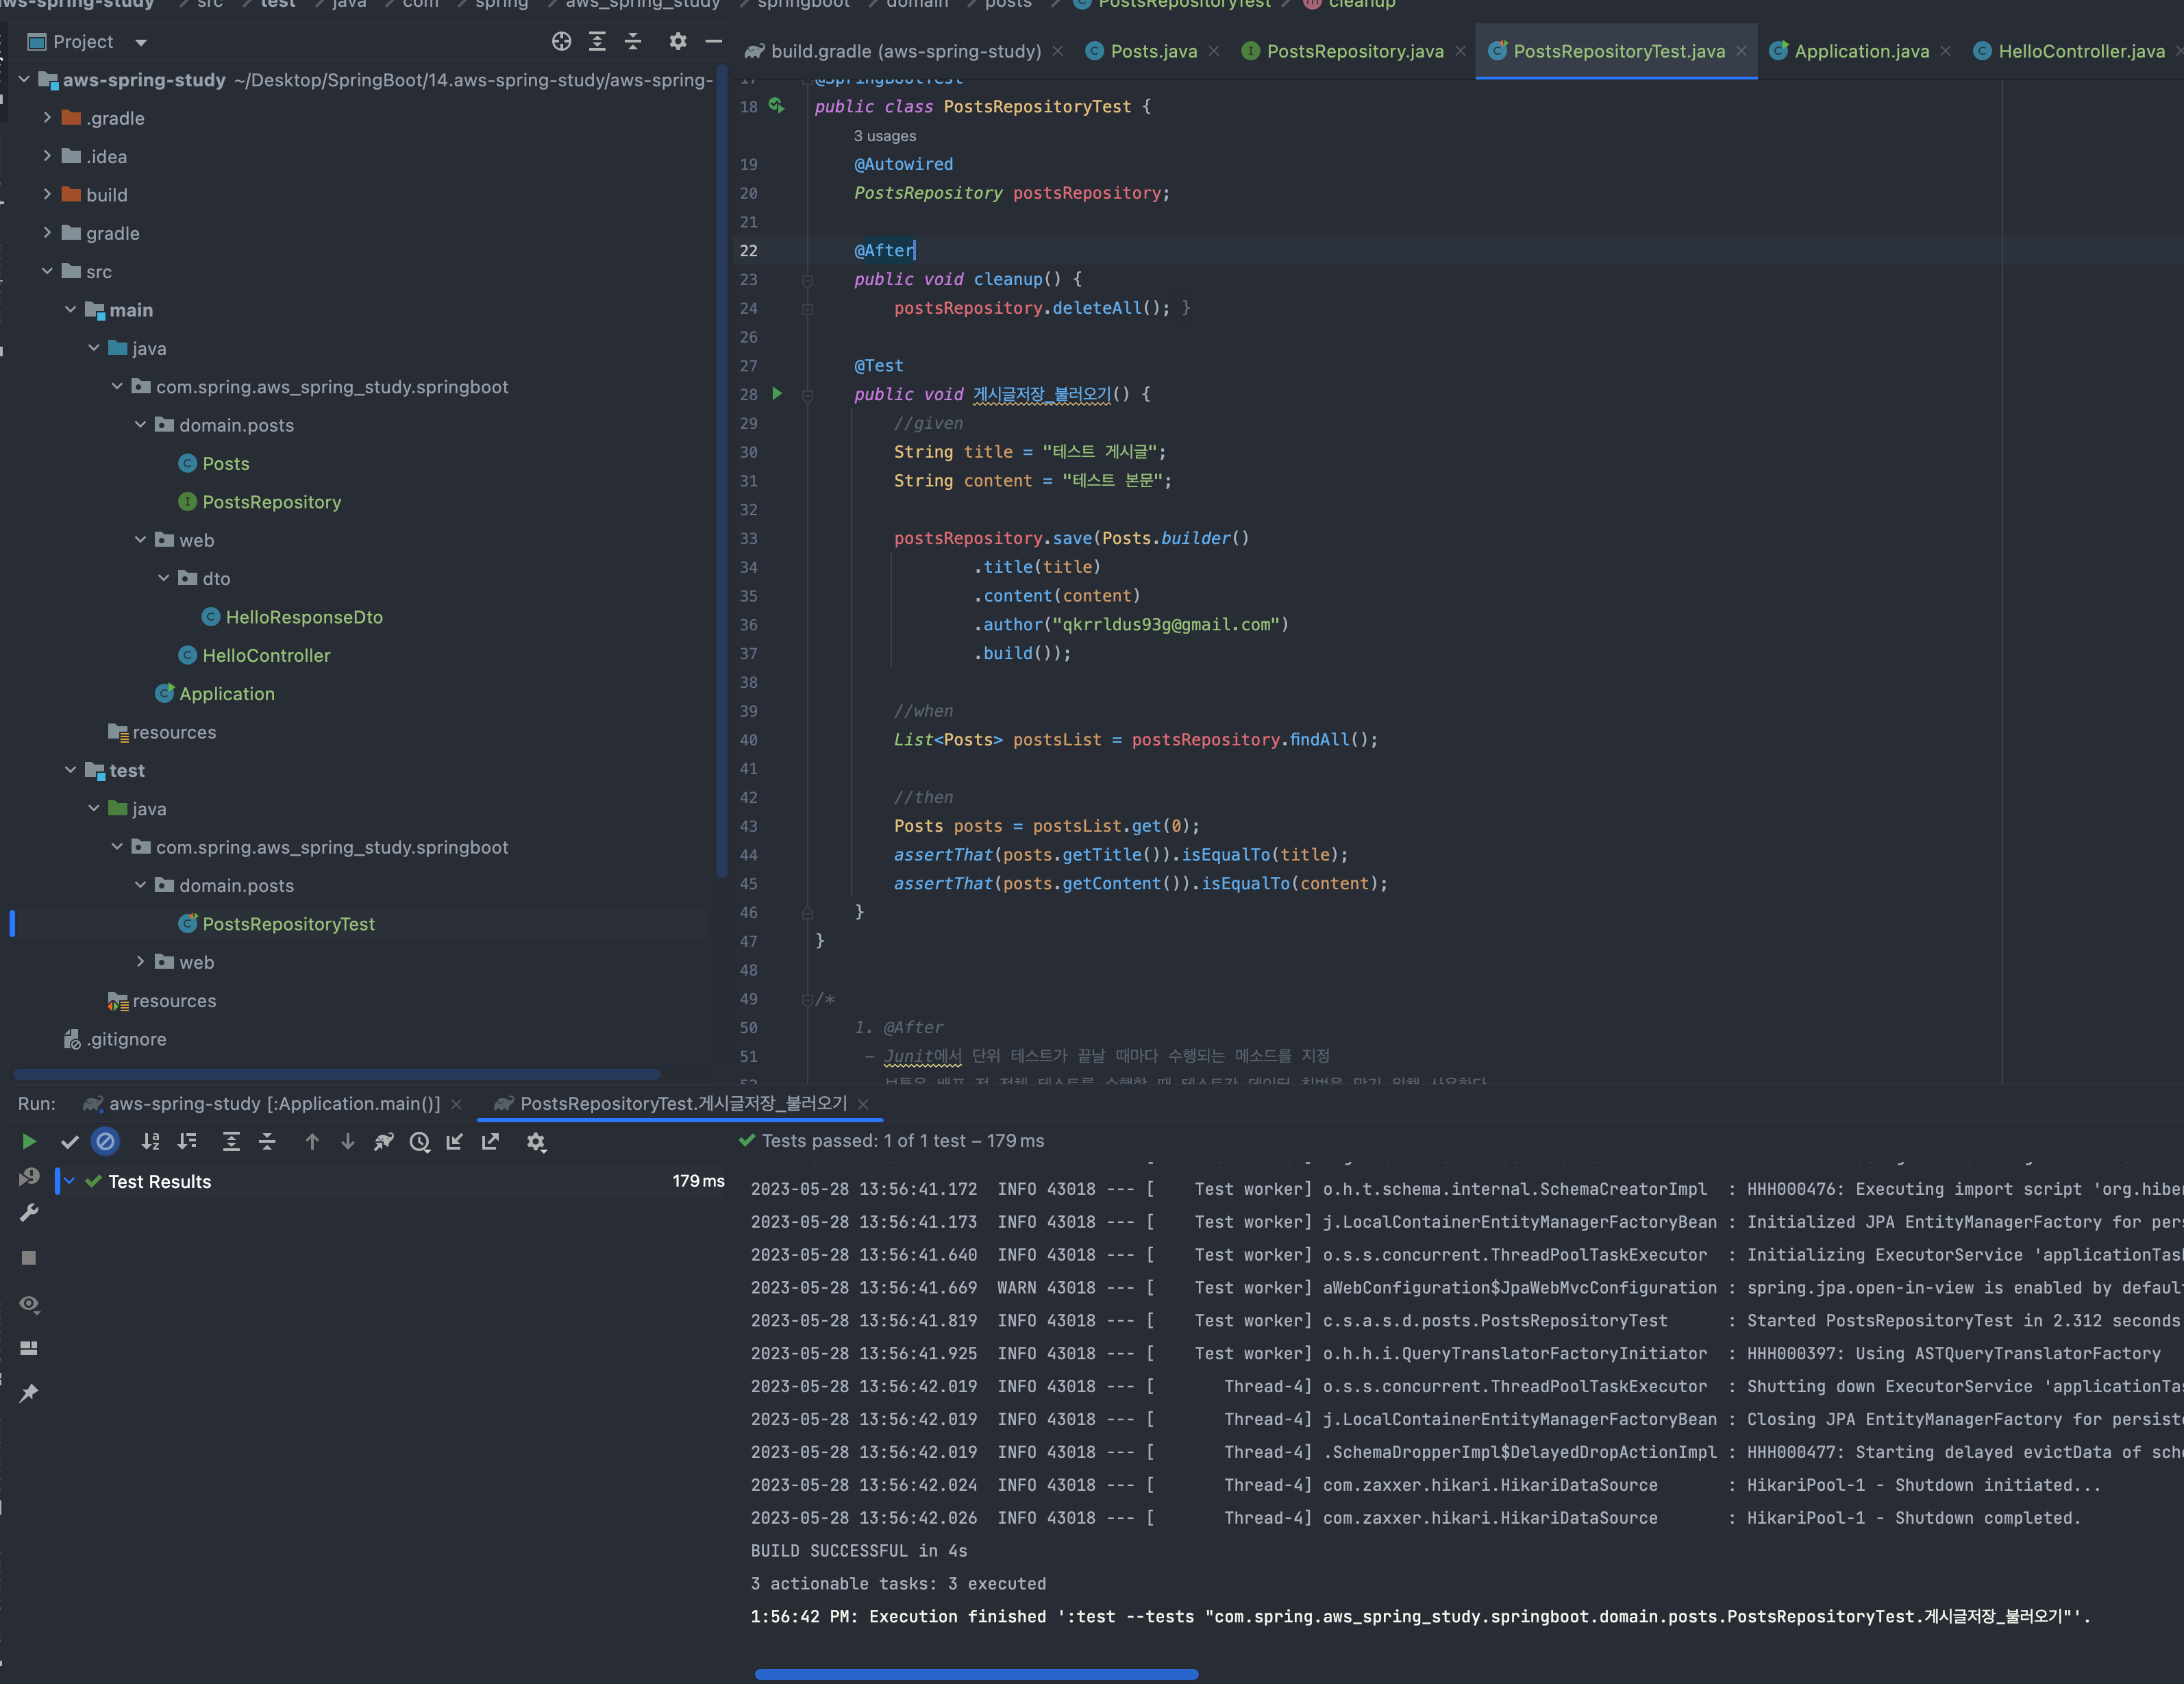The height and width of the screenshot is (1684, 2184).
Task: Expand the build folder
Action: point(47,194)
